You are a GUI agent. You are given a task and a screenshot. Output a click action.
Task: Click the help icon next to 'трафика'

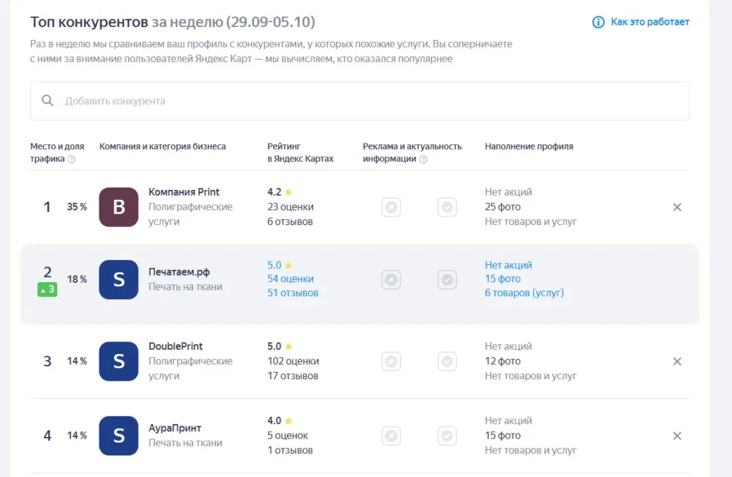tap(71, 159)
